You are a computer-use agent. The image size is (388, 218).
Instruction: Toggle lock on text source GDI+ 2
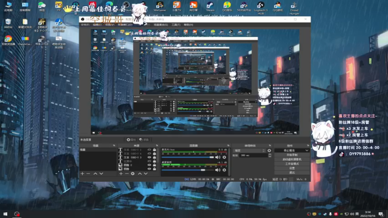[154, 150]
